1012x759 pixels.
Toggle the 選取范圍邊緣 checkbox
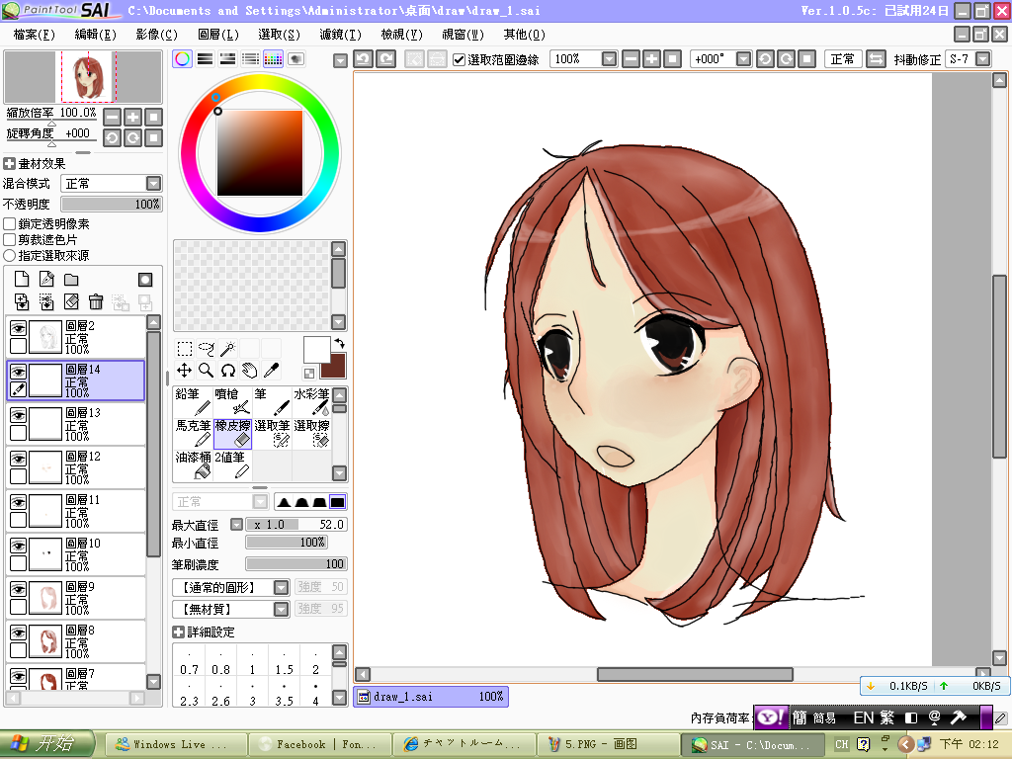[459, 60]
